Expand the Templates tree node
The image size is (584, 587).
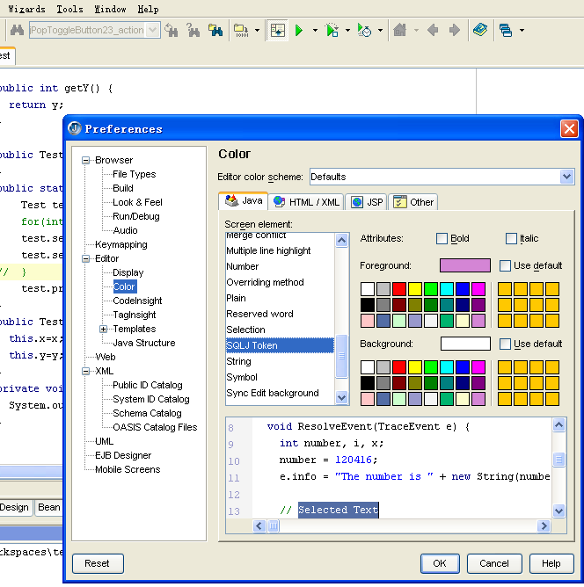point(104,330)
